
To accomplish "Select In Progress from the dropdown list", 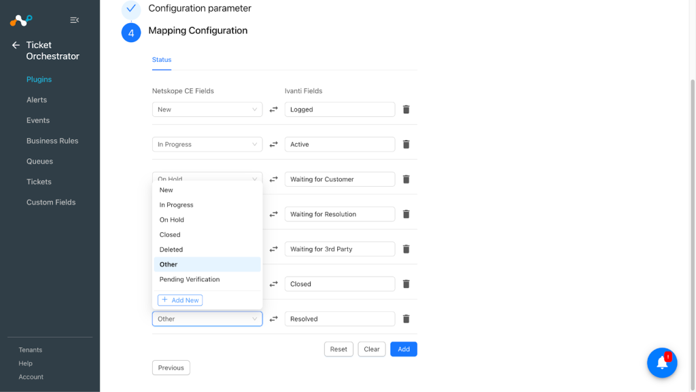I will tap(207, 205).
